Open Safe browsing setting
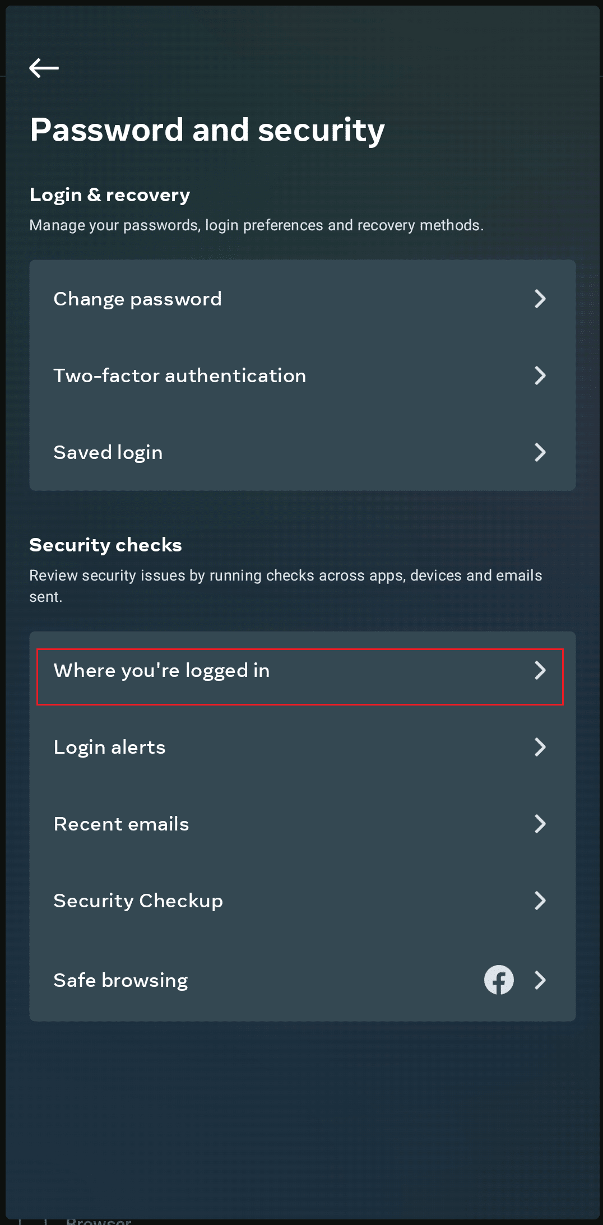Image resolution: width=603 pixels, height=1225 pixels. 303,980
